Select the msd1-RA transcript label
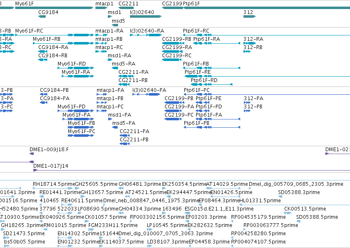 click(x=119, y=56)
